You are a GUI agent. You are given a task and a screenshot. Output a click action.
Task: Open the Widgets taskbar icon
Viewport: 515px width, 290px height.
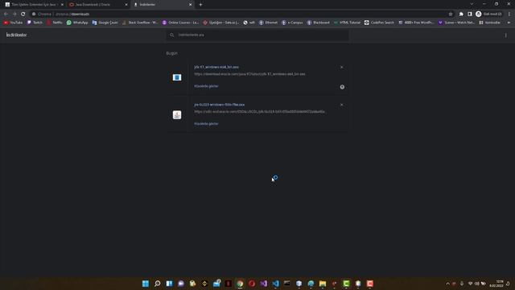[x=169, y=284]
